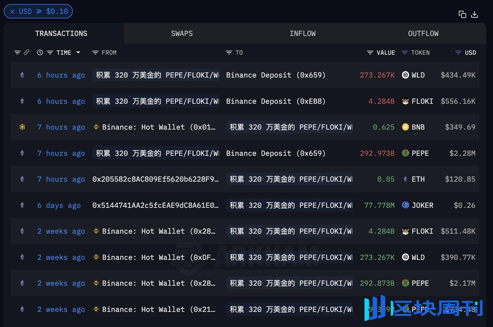Copy table data using the copy icon
Image resolution: width=493 pixels, height=327 pixels.
(x=462, y=14)
